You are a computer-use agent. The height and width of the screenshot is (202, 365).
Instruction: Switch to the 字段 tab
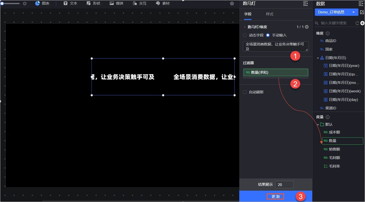pos(248,14)
